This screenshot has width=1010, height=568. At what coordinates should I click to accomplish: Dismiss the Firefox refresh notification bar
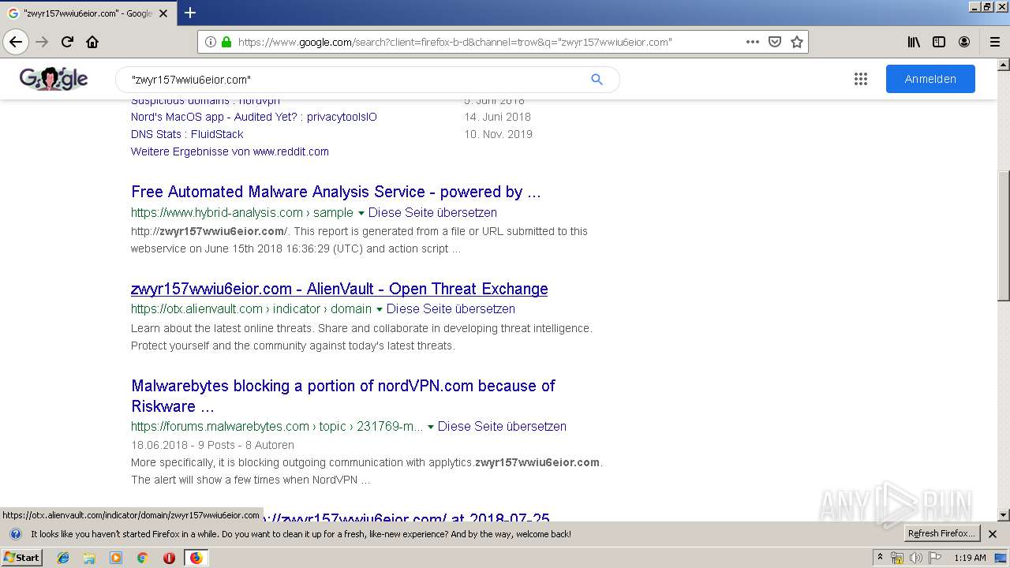993,534
